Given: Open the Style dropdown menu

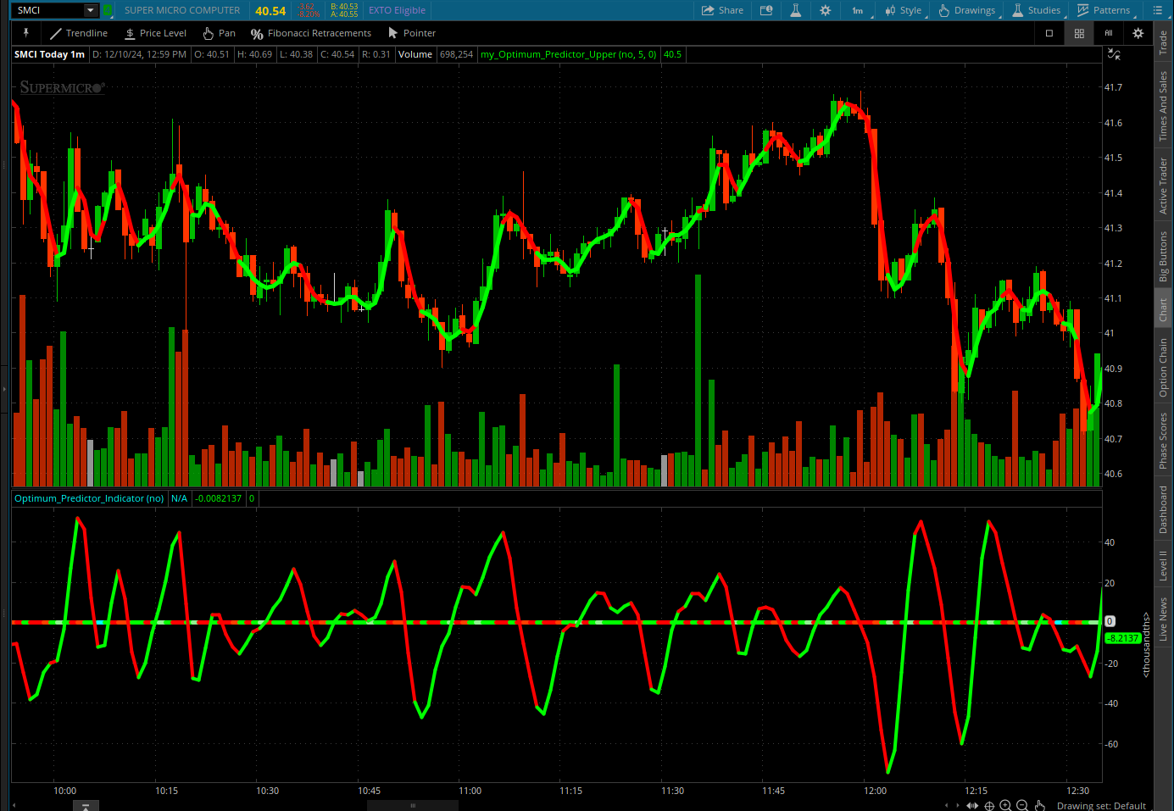Looking at the screenshot, I should click(904, 10).
